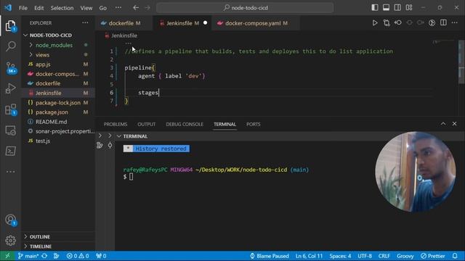Open changes compare icon in editor toolbar
Viewport: 465px width, 261px height.
(x=387, y=22)
